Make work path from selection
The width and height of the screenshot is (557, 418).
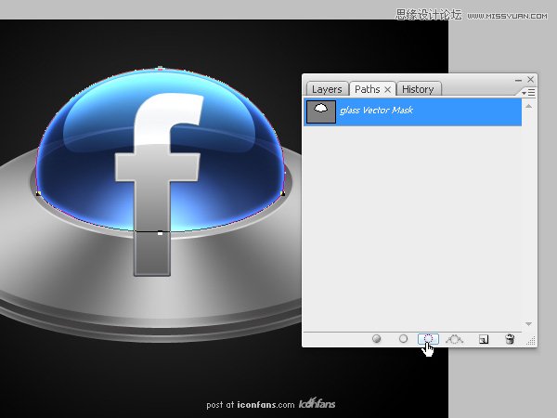click(454, 339)
